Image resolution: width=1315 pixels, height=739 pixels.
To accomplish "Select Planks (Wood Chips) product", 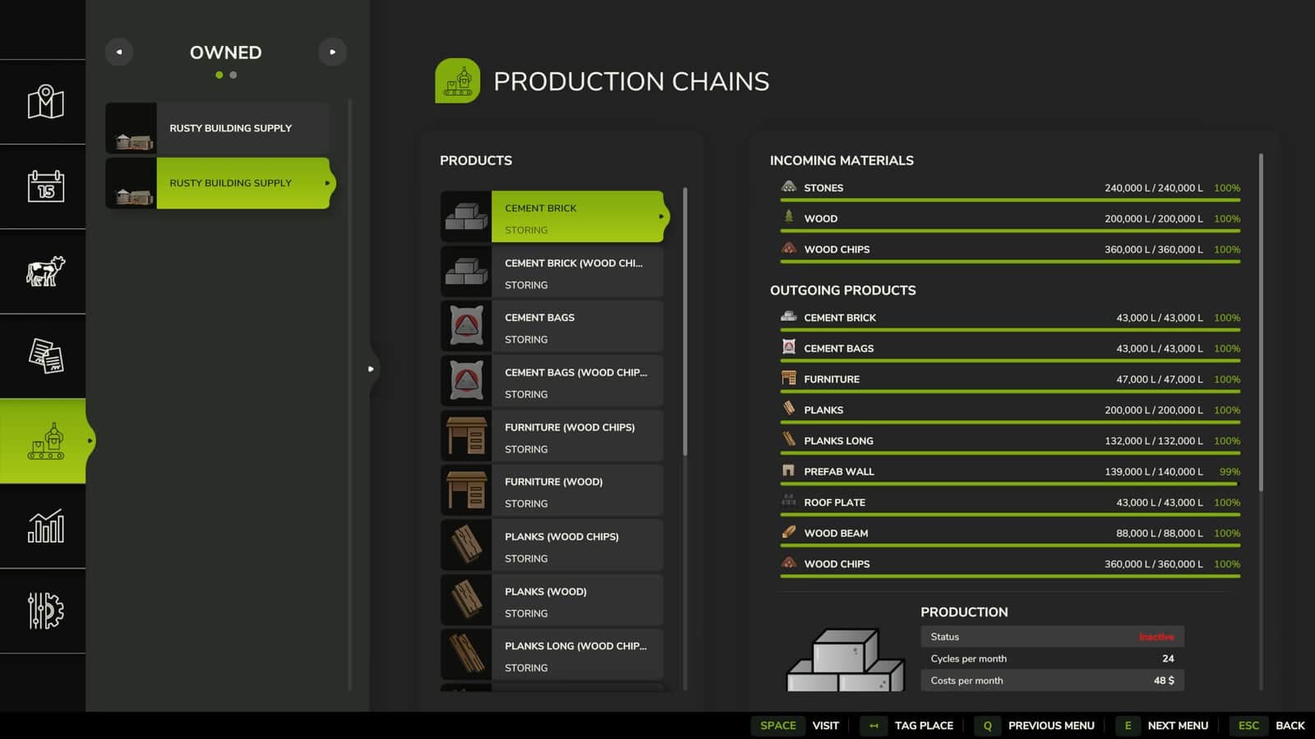I will (551, 546).
